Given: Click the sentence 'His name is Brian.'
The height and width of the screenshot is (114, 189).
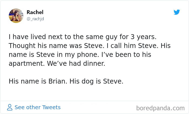Looking at the screenshot, I should 38,81.
